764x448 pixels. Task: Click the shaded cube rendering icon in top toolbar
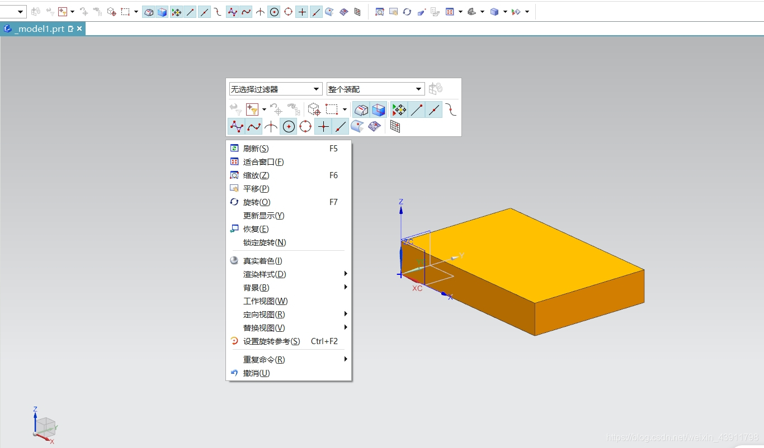click(x=494, y=11)
